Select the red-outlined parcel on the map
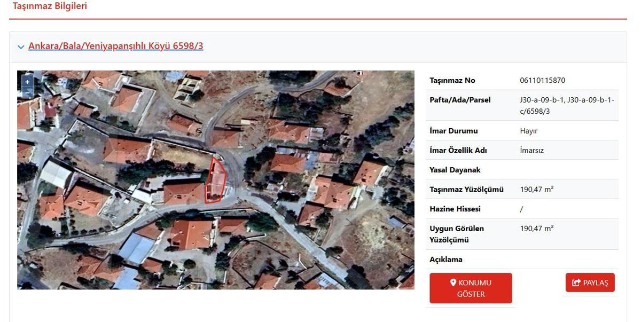The height and width of the screenshot is (322, 641). 216,180
